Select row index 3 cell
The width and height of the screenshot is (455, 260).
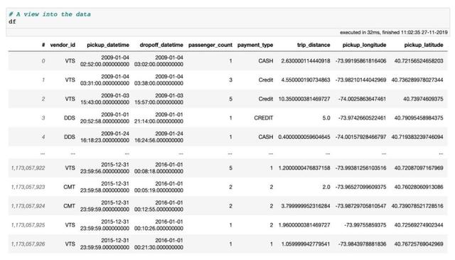pos(43,118)
